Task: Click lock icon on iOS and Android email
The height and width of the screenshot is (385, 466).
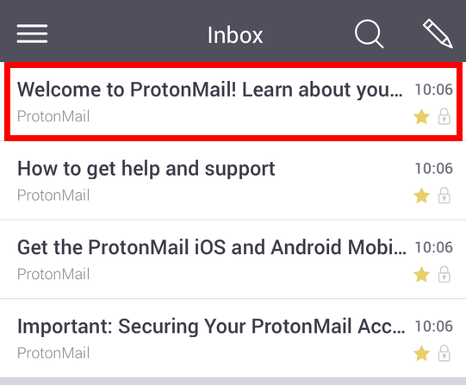Action: click(444, 274)
